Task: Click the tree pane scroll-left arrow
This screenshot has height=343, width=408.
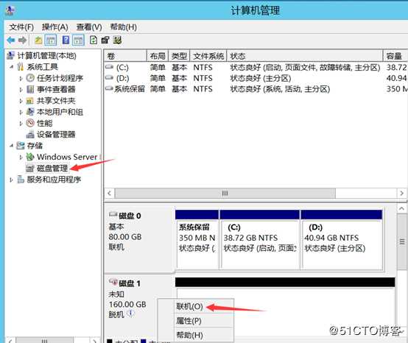Action: (10, 340)
